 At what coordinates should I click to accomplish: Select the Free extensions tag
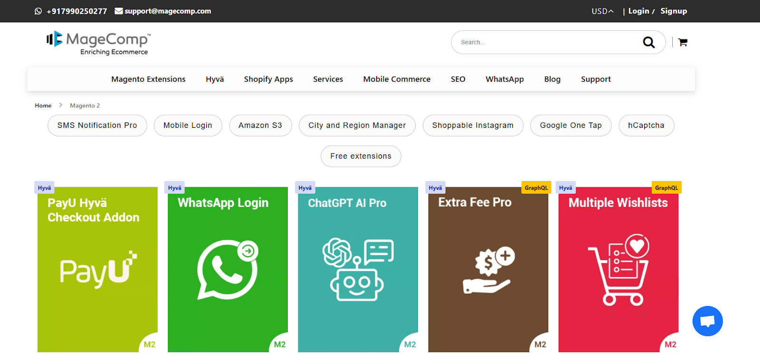click(x=361, y=156)
